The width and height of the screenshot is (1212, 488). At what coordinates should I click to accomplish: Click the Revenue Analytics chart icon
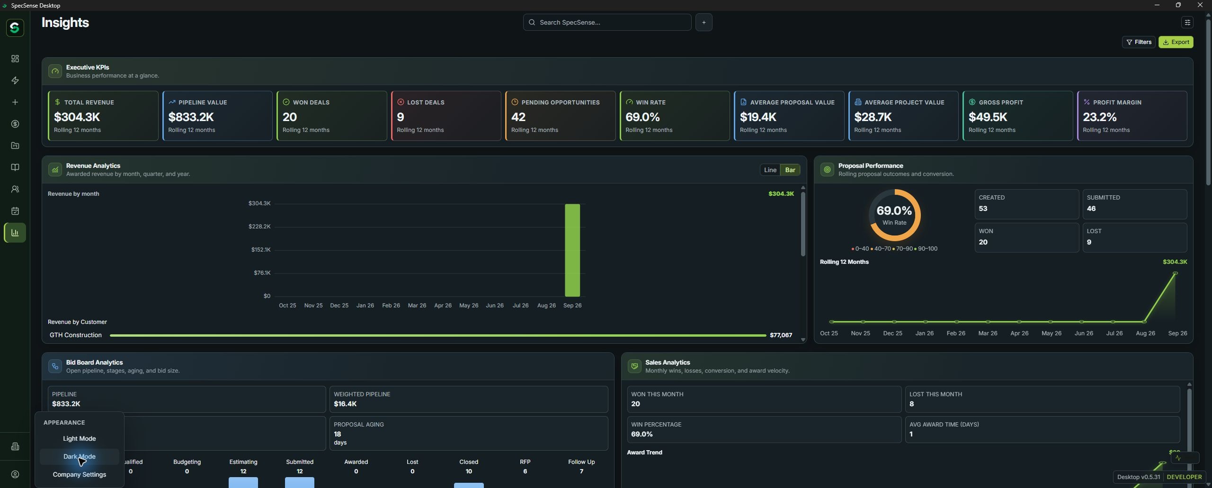pos(55,169)
